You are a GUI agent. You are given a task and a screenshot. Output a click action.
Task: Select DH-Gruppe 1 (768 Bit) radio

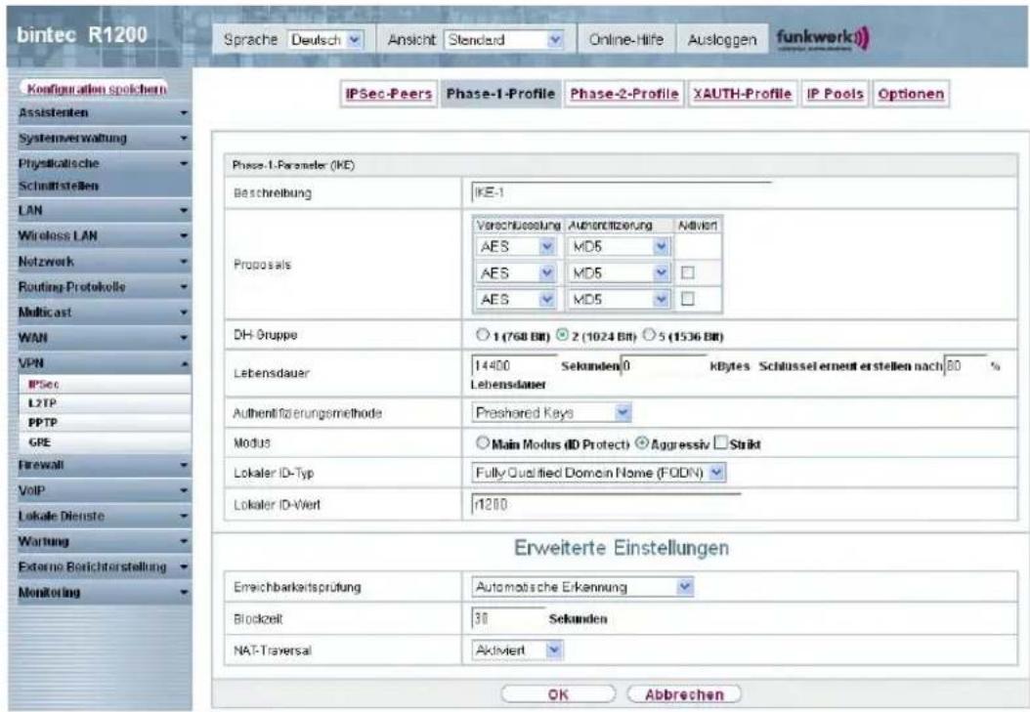(483, 335)
